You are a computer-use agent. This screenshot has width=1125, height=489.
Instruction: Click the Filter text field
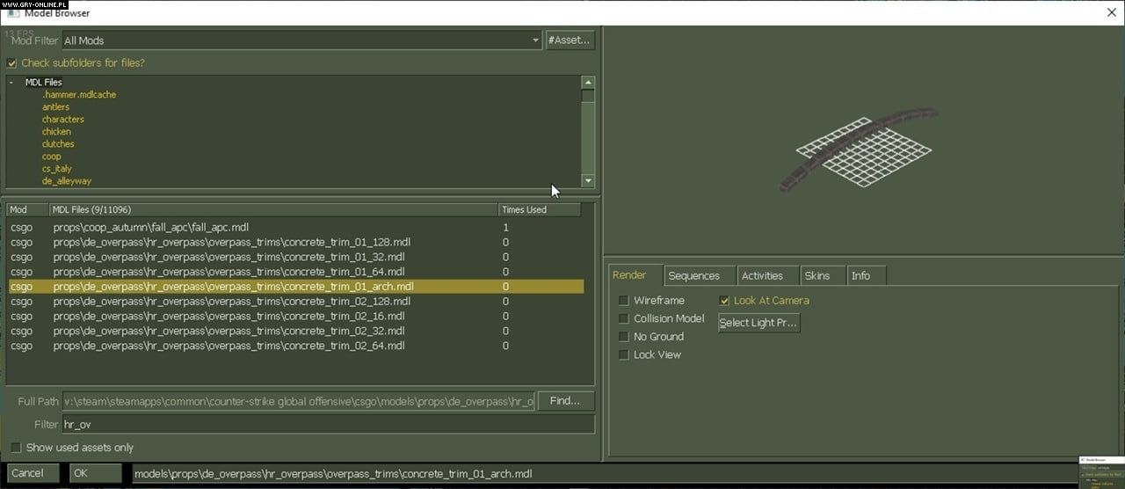327,424
